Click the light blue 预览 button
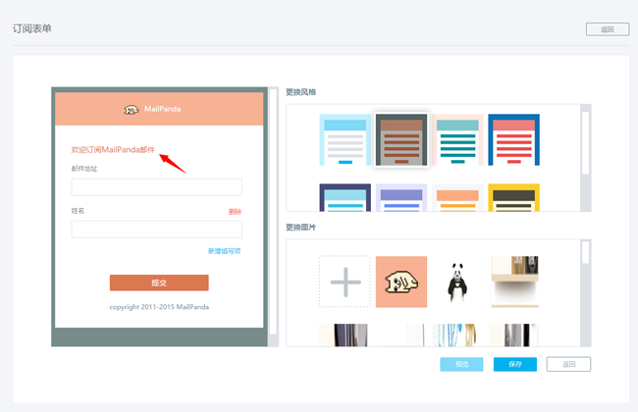Viewport: 638px width, 412px height. tap(461, 364)
